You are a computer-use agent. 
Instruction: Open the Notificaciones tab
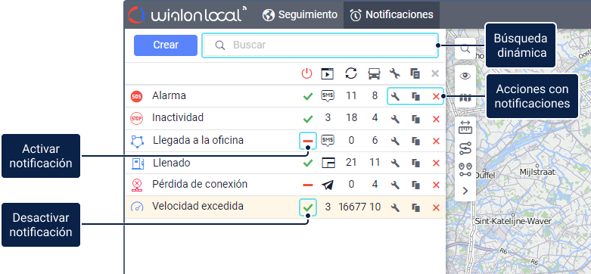(391, 15)
